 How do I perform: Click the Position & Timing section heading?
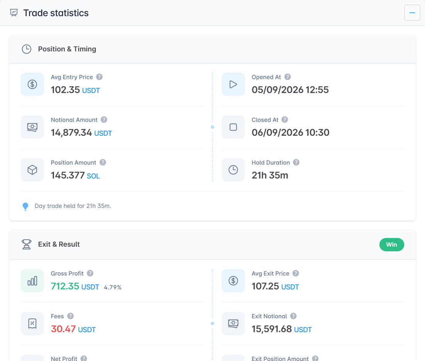pos(67,49)
